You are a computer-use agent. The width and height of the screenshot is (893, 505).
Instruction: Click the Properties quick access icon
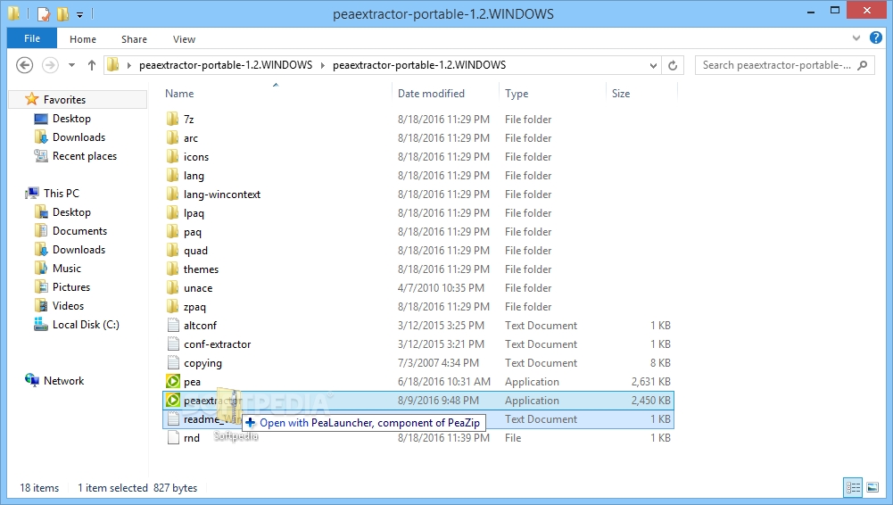pos(44,13)
